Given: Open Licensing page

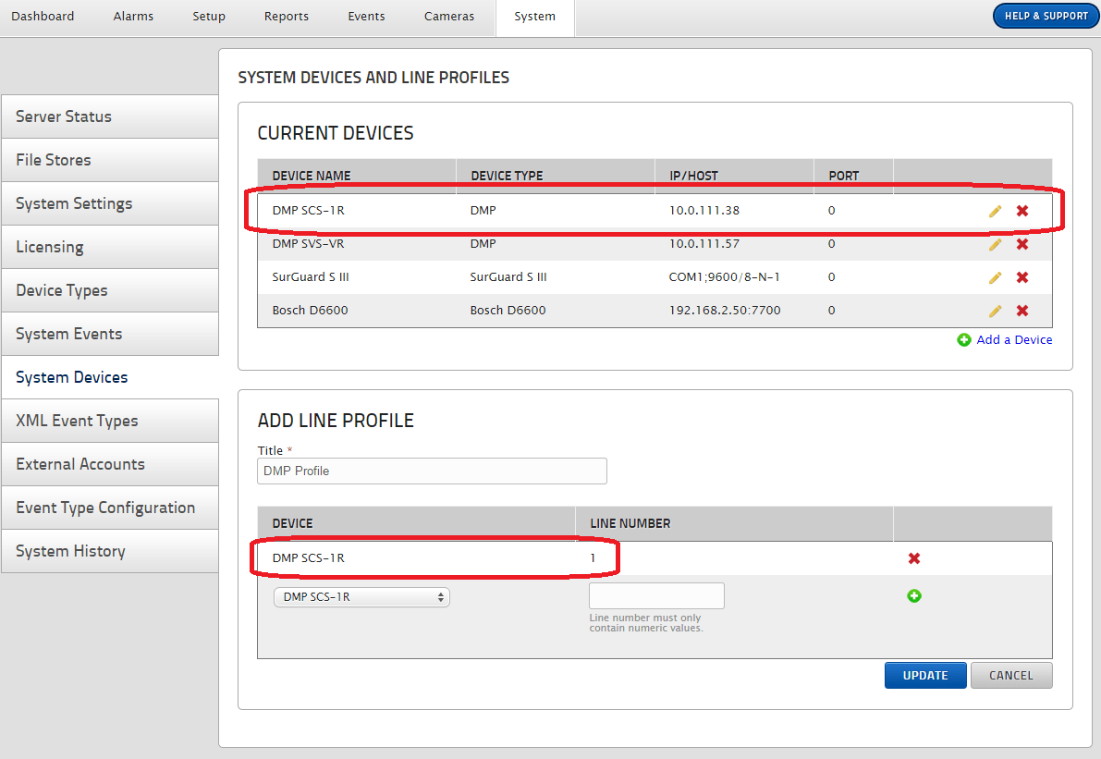Looking at the screenshot, I should (x=110, y=247).
